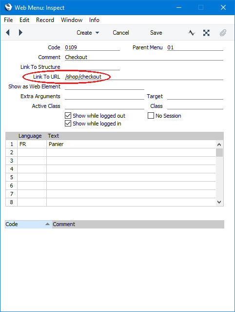The height and width of the screenshot is (312, 235).
Task: Sort list by Code column header
Action: (x=28, y=224)
